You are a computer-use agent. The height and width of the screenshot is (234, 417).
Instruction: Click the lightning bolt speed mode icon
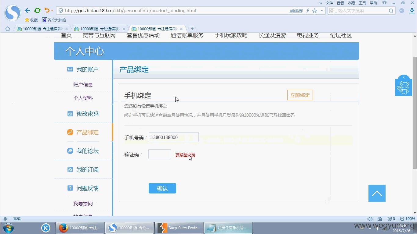coord(308,11)
